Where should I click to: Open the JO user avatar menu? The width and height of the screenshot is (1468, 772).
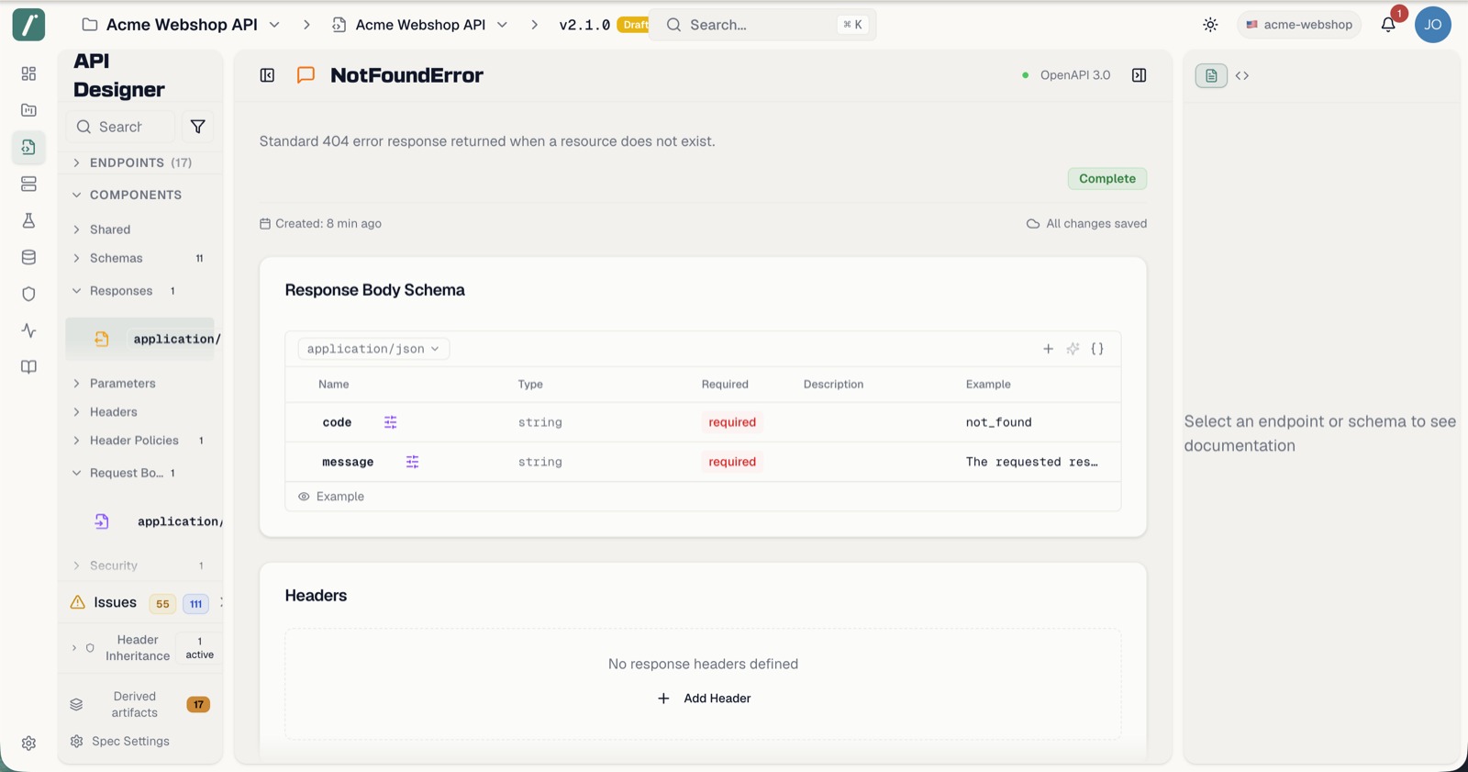[x=1432, y=25]
